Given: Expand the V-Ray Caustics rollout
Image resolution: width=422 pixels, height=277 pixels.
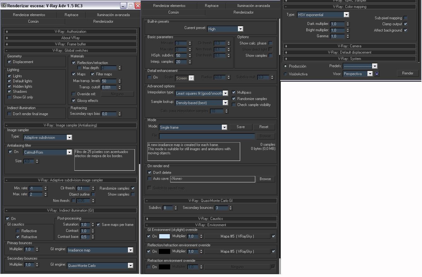Looking at the screenshot, I should pos(211,219).
